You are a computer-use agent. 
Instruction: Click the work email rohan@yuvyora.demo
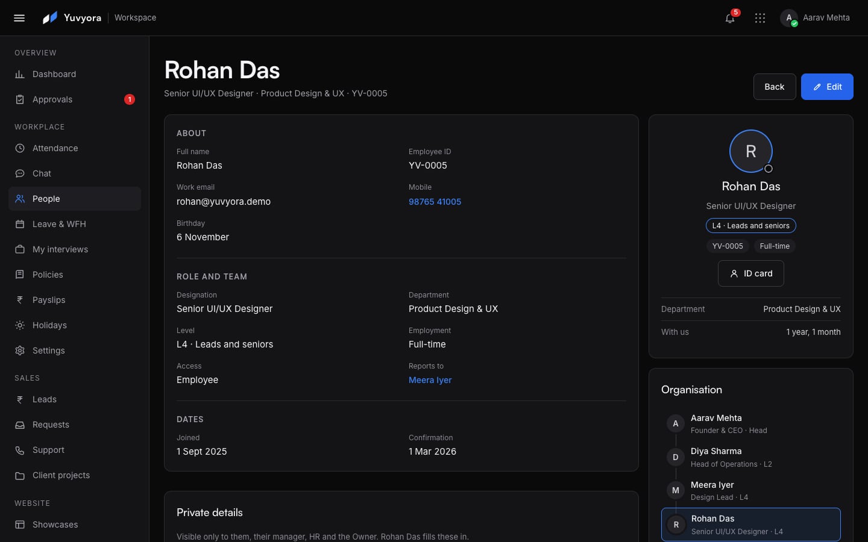coord(224,202)
